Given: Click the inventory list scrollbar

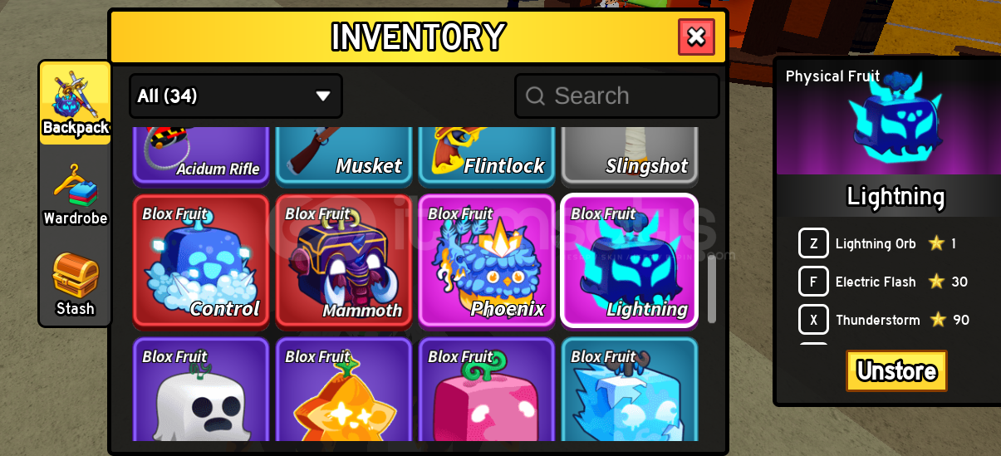Looking at the screenshot, I should coord(712,289).
